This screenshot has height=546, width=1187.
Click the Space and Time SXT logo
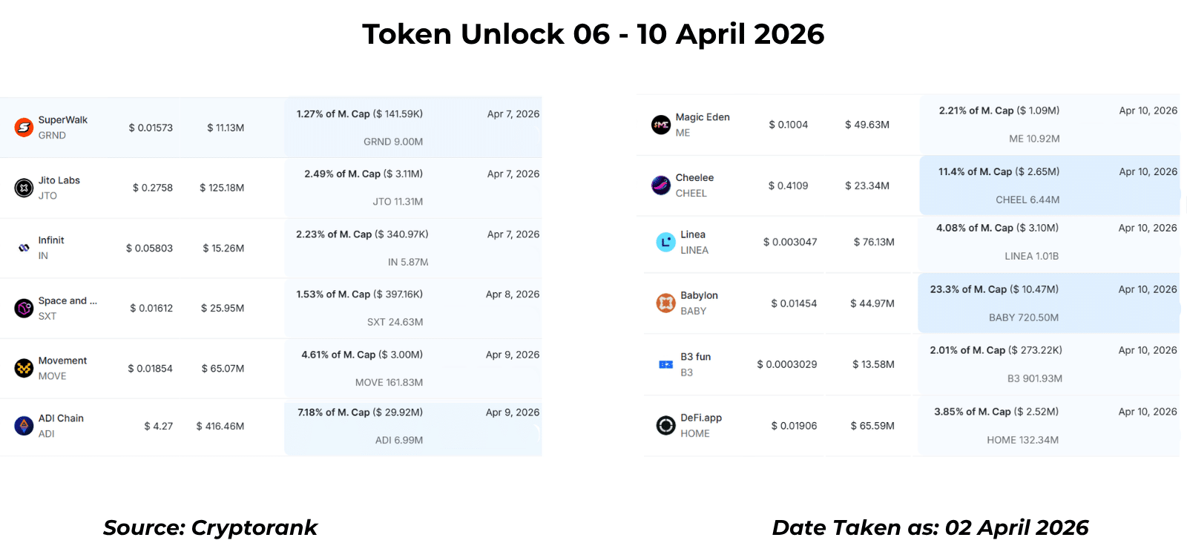click(24, 308)
